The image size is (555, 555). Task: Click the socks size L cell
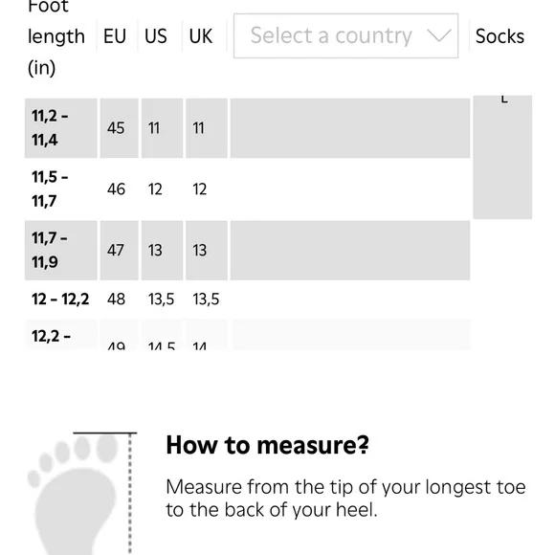click(502, 157)
